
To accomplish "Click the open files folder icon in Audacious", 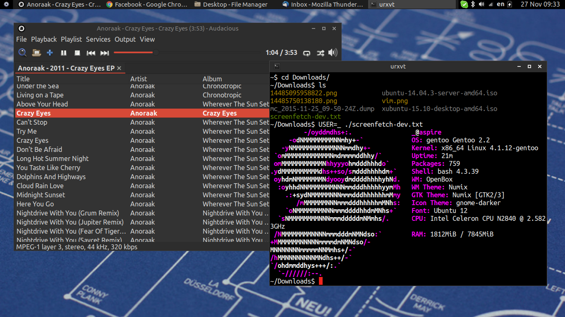I will (37, 53).
